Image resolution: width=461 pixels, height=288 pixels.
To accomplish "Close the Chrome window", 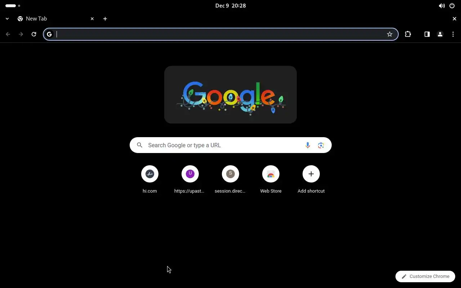I will coord(454,19).
